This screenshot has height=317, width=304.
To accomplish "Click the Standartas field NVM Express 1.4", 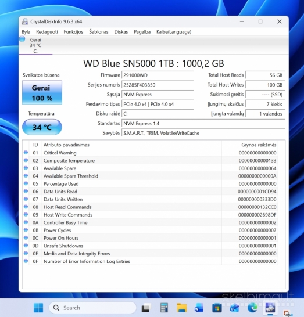I will pyautogui.click(x=203, y=123).
